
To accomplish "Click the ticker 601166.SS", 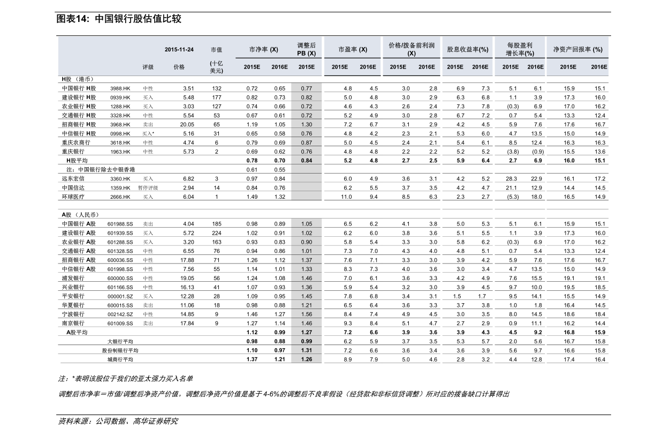I will (120, 287).
